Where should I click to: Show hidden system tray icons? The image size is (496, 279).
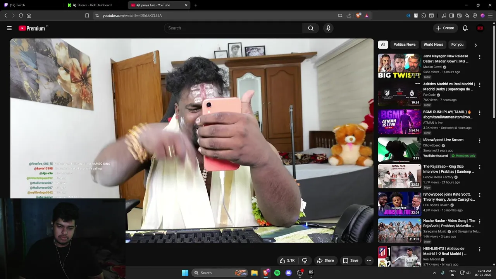[x=434, y=273]
